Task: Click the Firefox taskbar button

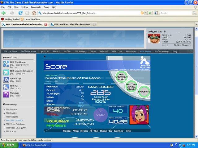Action: pyautogui.click(x=36, y=145)
